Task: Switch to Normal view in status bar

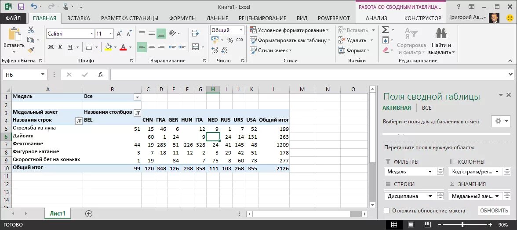Action: click(394, 225)
